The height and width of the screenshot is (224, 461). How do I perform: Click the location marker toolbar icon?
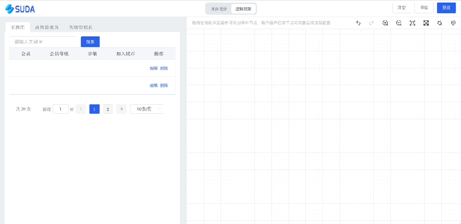click(x=453, y=23)
